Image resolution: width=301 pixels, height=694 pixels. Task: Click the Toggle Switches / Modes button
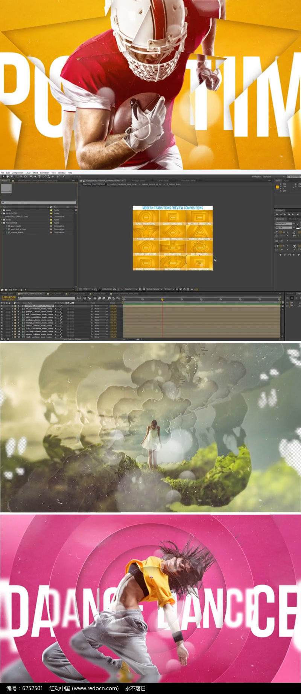pos(71,339)
